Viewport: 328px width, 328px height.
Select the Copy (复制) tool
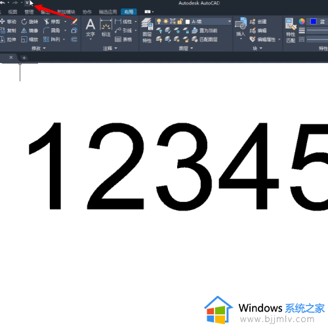pyautogui.click(x=9, y=30)
